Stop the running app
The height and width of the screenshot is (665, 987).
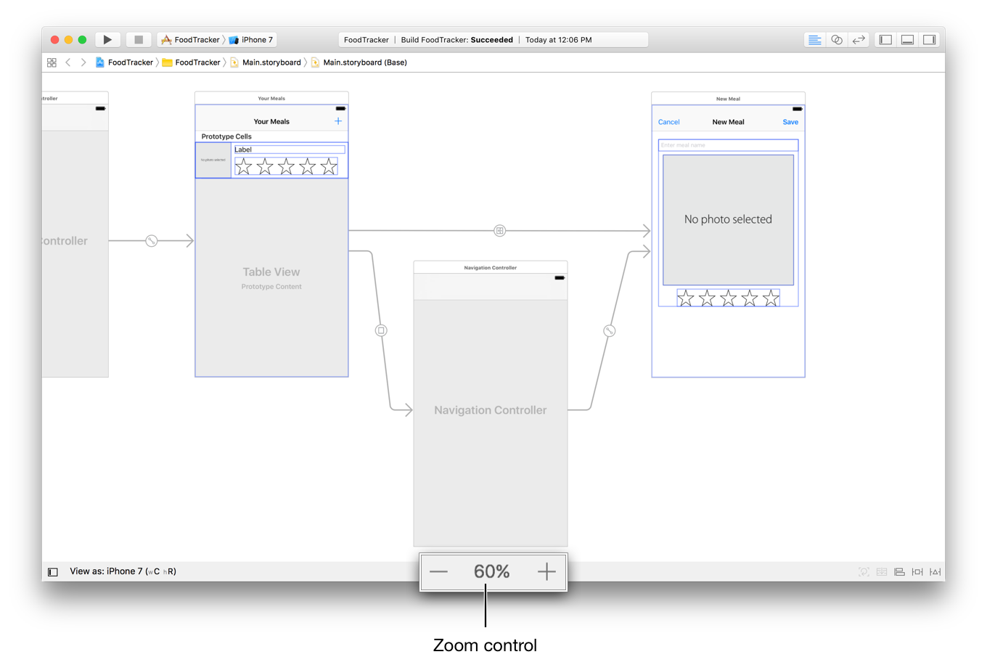pyautogui.click(x=138, y=40)
